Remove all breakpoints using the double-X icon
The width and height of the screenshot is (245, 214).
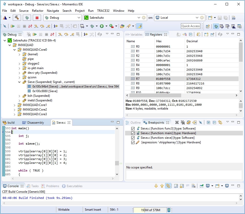click(x=183, y=123)
